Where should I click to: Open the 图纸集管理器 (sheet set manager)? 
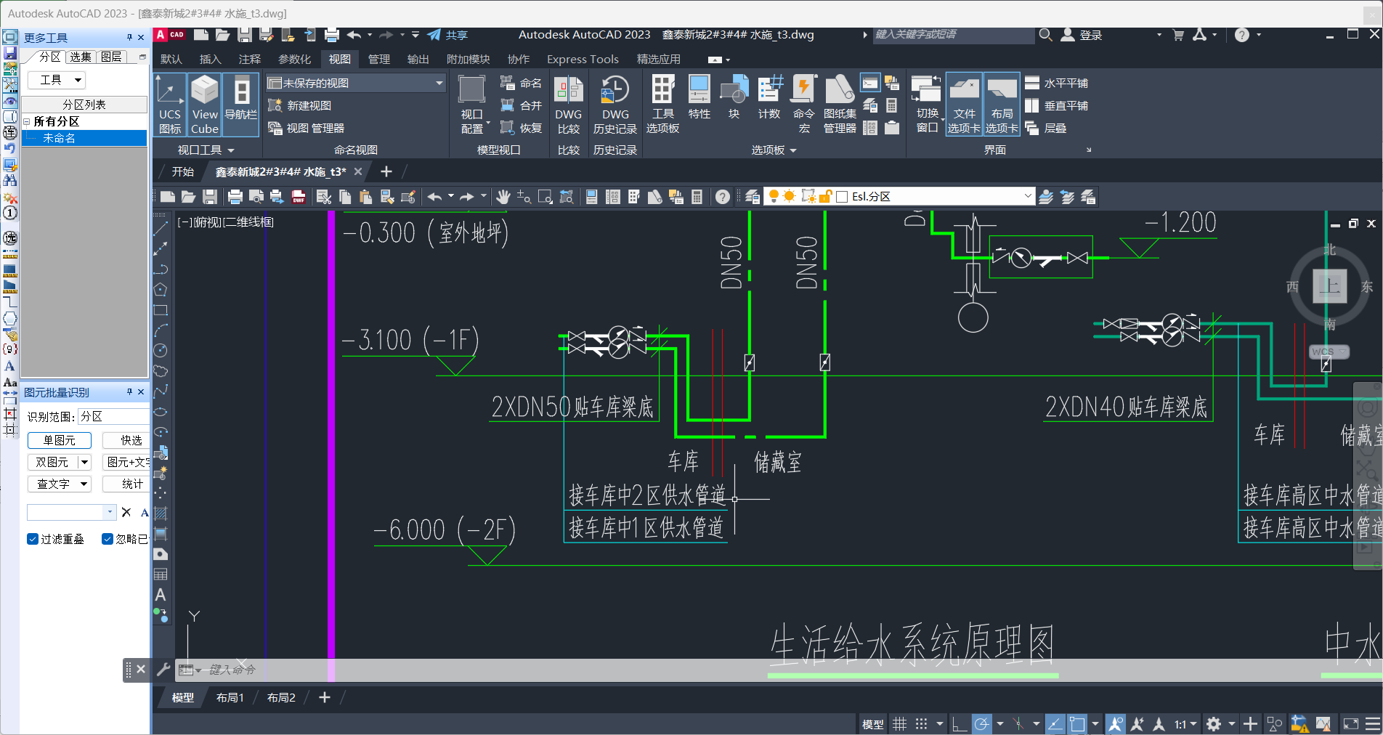pyautogui.click(x=840, y=105)
